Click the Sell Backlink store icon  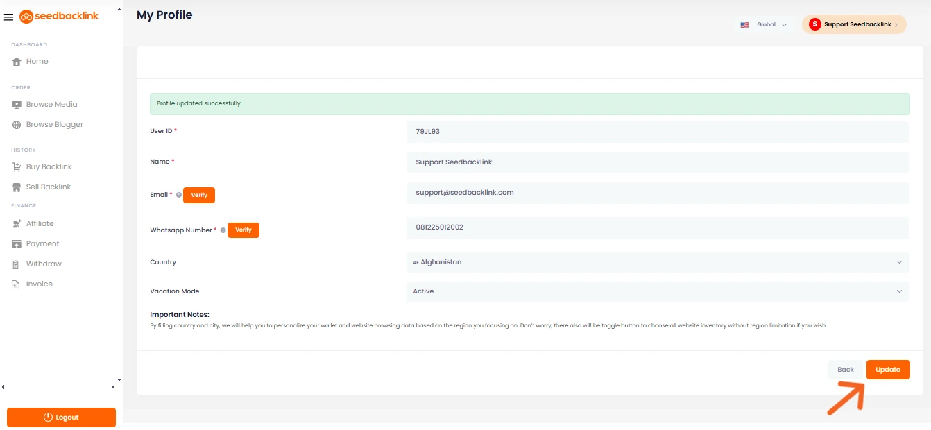(x=17, y=187)
